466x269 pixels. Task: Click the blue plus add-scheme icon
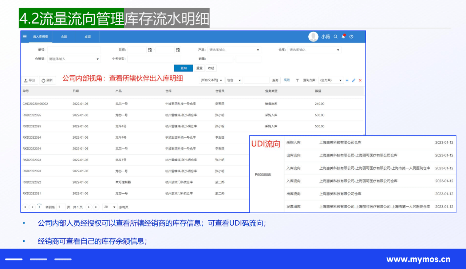click(x=347, y=80)
